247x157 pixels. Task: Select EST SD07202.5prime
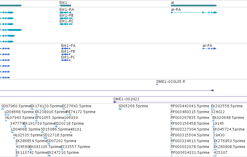(x=62, y=141)
